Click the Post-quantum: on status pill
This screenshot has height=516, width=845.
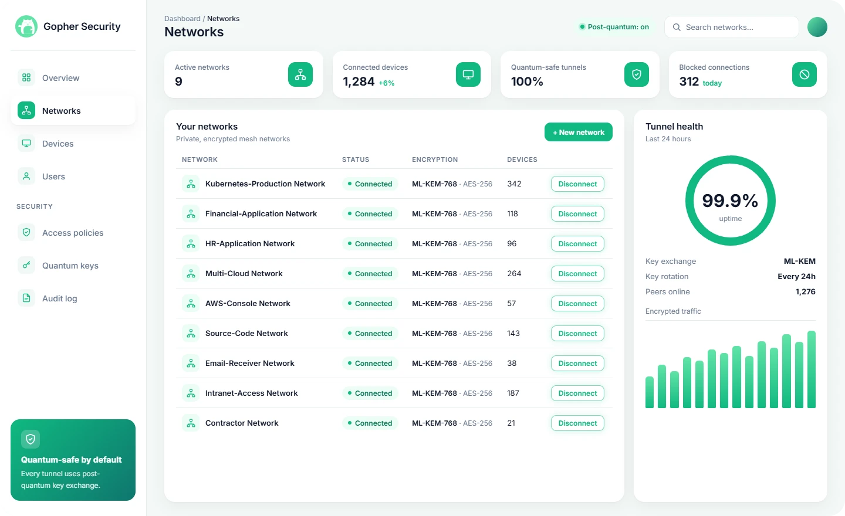(x=614, y=26)
